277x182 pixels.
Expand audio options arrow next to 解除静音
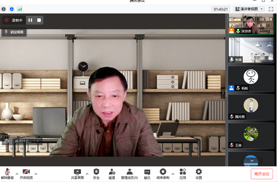[17, 174]
